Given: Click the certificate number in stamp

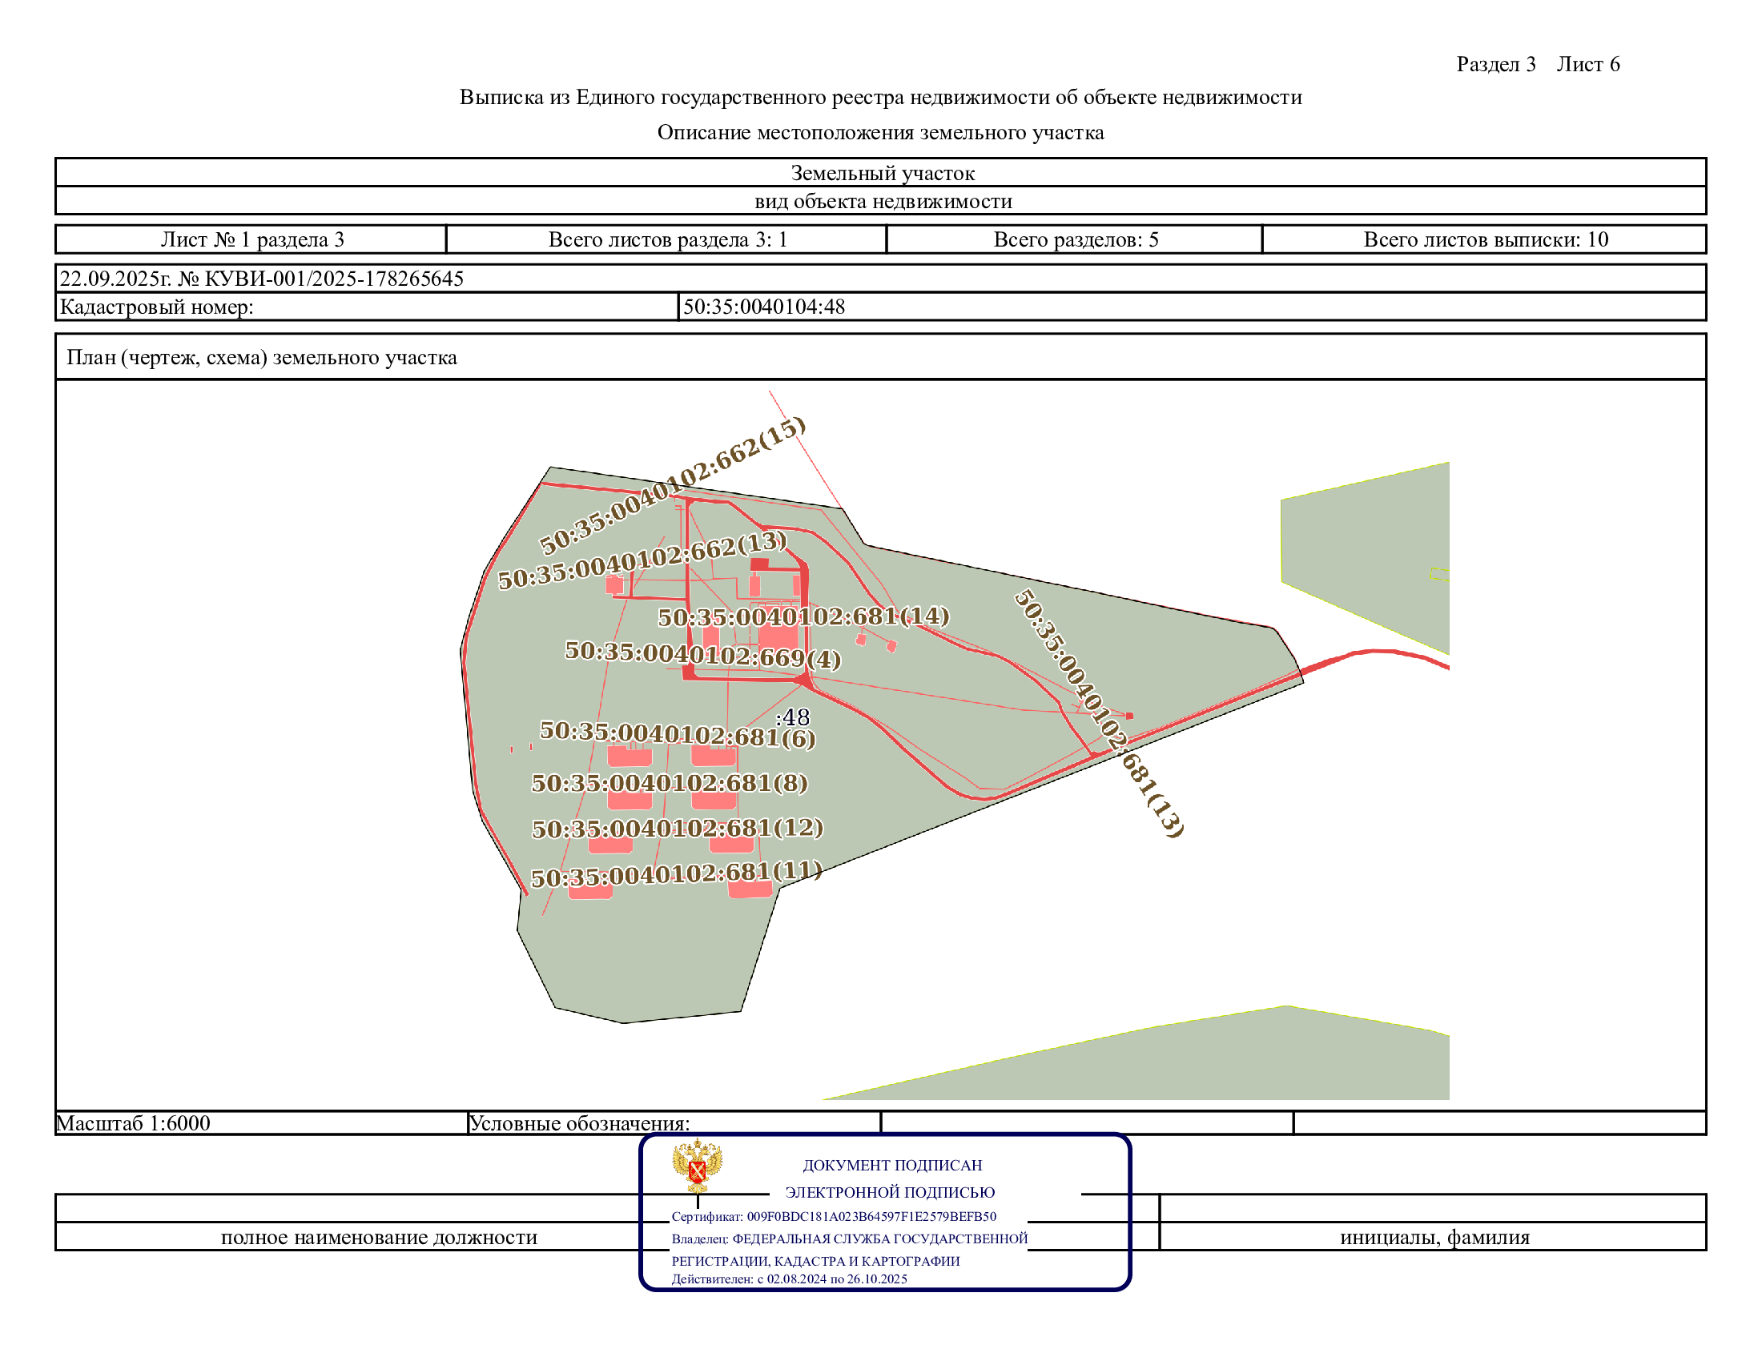Looking at the screenshot, I should 871,1216.
